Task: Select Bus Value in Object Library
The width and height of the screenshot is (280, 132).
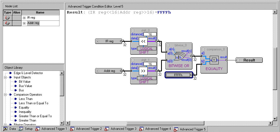Action: [25, 86]
